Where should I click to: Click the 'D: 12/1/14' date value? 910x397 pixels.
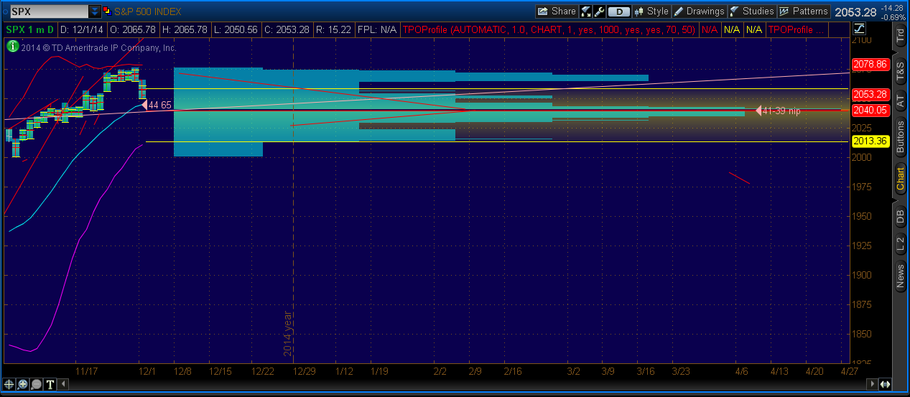point(83,29)
